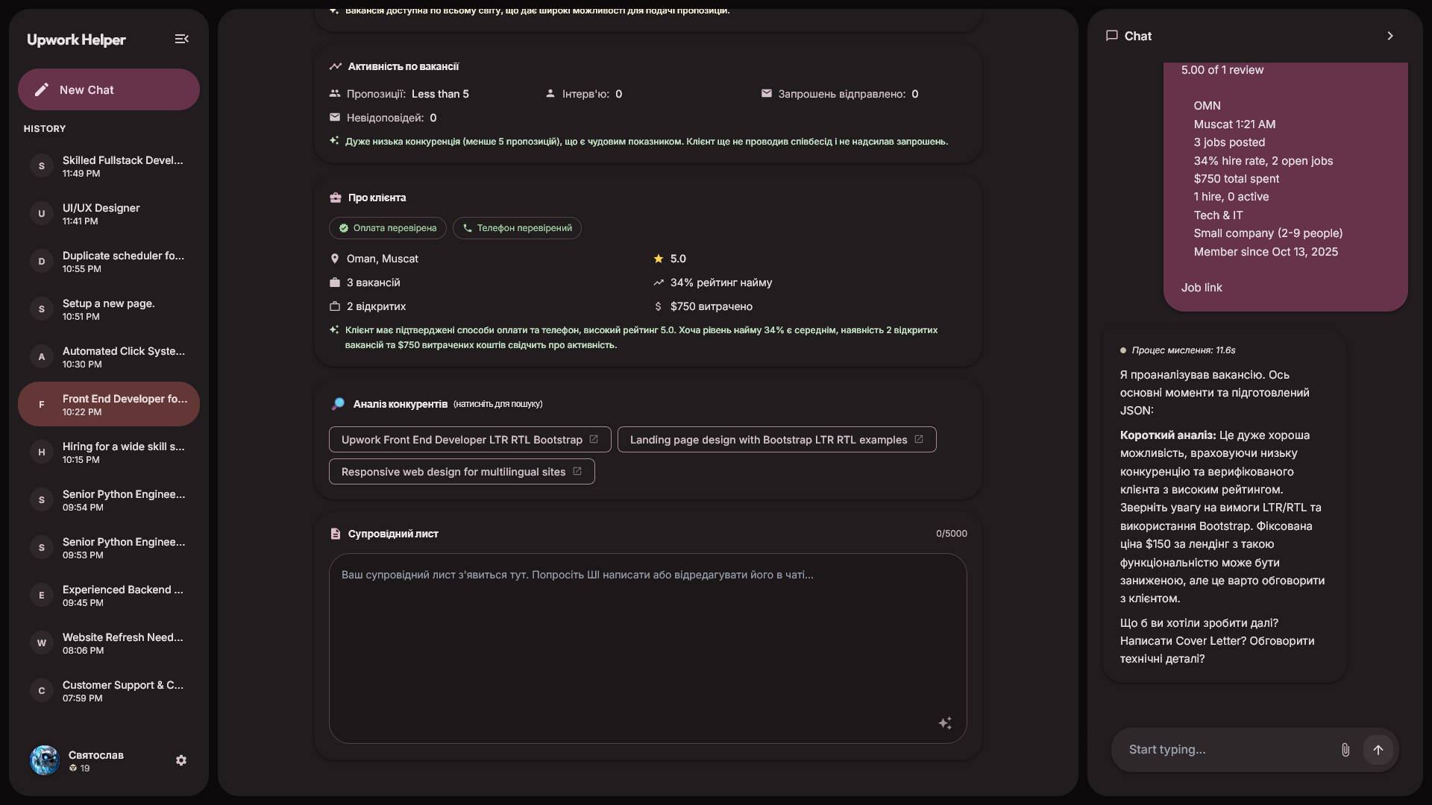Click 'Less than 5' proposals value
Image resolution: width=1432 pixels, height=805 pixels.
click(440, 94)
